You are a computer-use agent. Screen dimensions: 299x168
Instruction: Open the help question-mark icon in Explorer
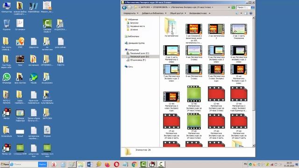251,13
